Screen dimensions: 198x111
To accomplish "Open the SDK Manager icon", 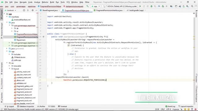I will tap(187, 6).
